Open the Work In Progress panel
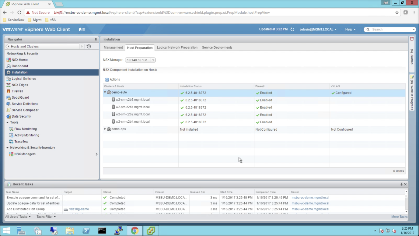 tap(412, 93)
